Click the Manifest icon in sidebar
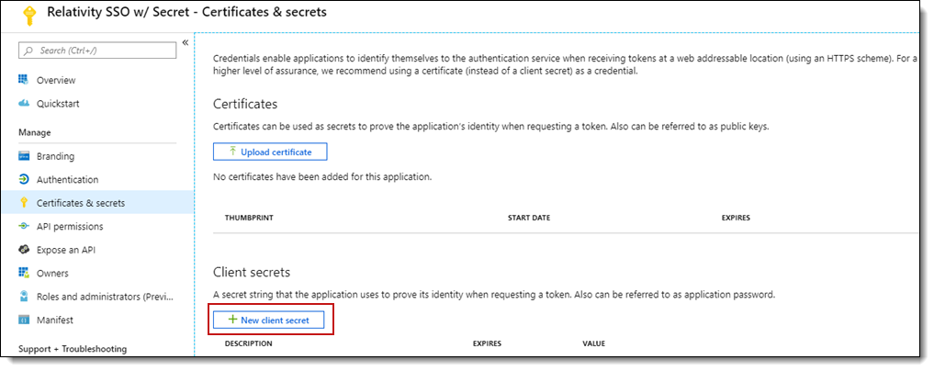Viewport: 934px width, 371px height. (x=24, y=320)
